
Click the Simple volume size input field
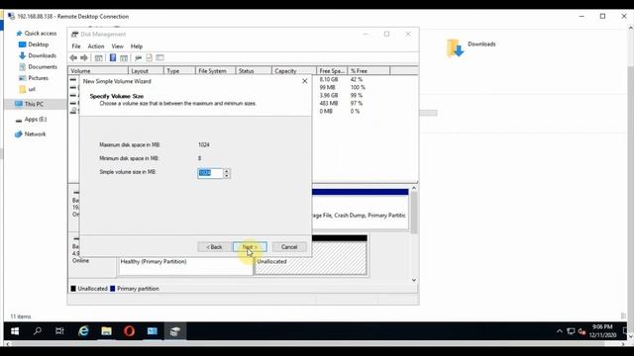210,173
